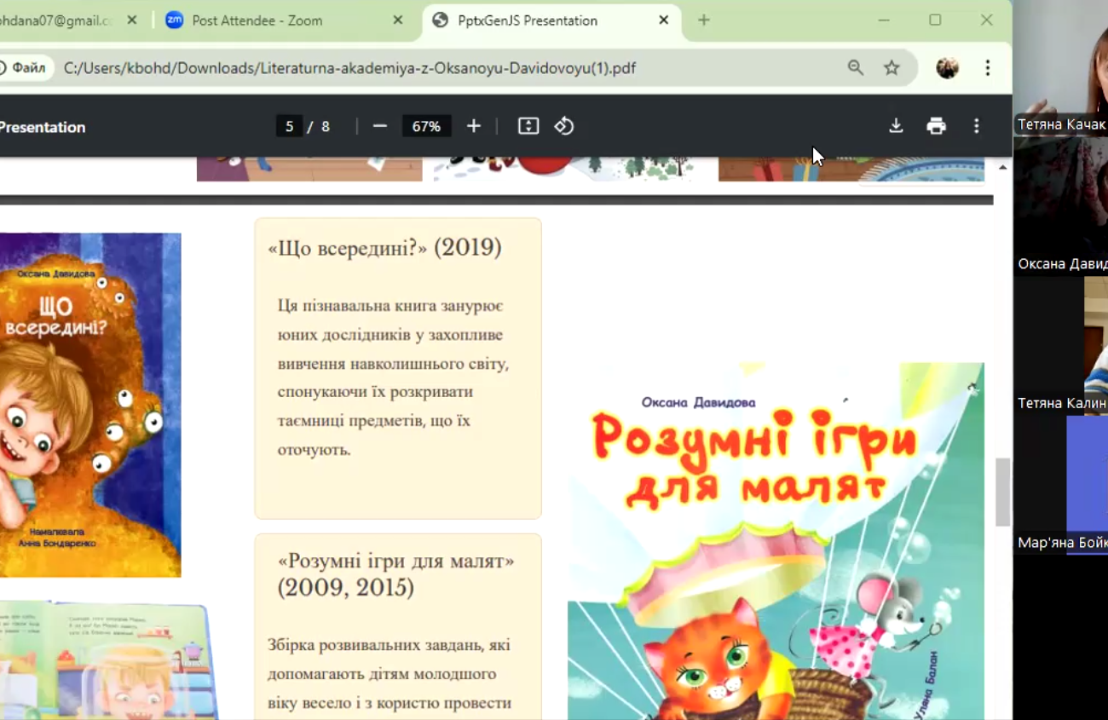1108x720 pixels.
Task: Click the page number field showing 5
Action: (x=289, y=127)
